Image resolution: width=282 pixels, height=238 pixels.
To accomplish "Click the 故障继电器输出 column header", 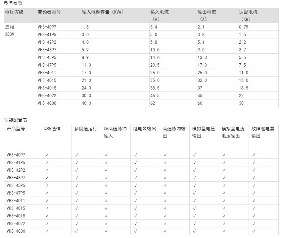I will click(263, 132).
